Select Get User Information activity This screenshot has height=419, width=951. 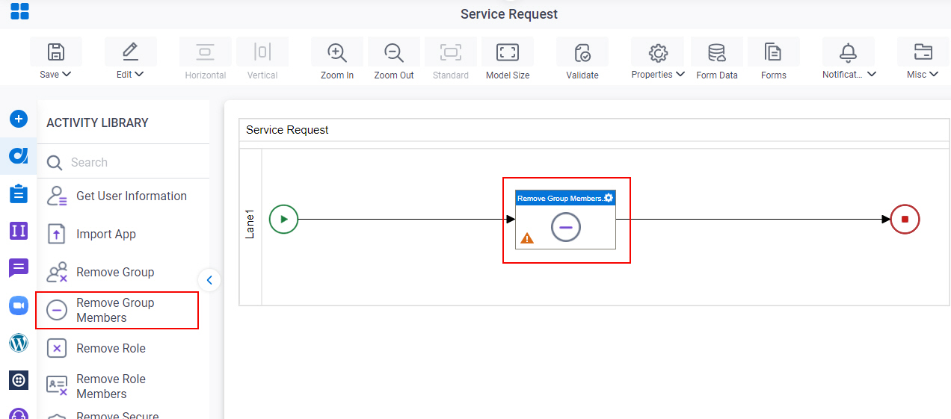click(117, 196)
